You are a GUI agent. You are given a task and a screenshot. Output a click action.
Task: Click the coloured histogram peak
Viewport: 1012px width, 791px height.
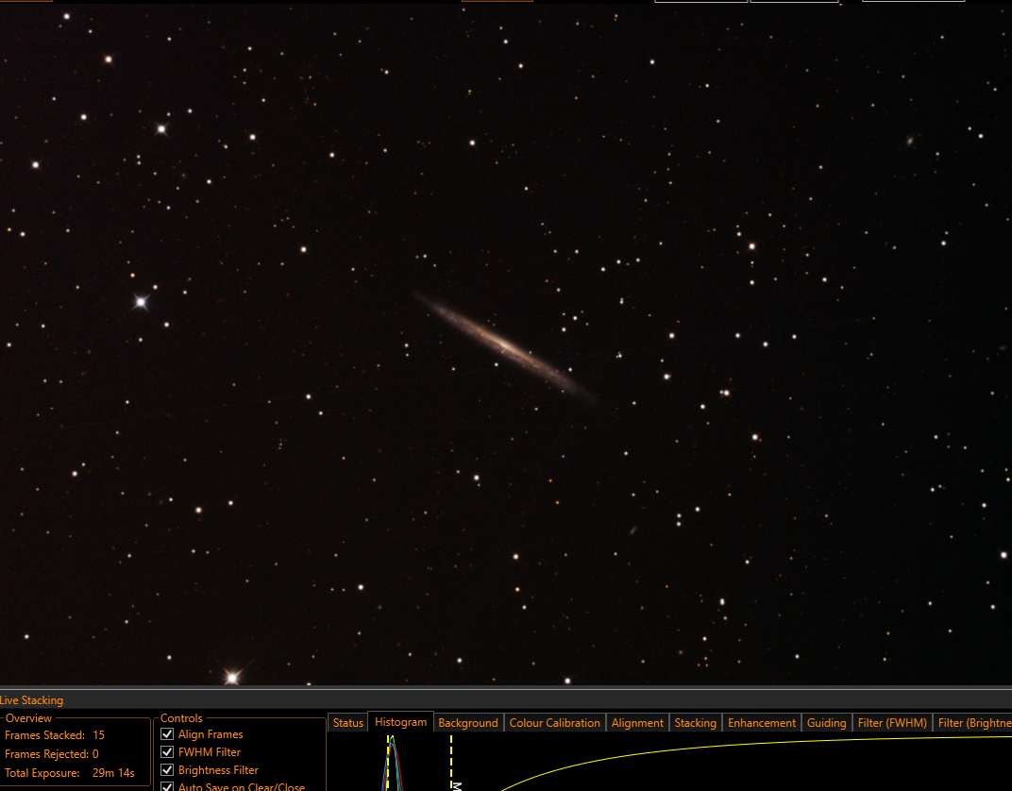pos(393,763)
